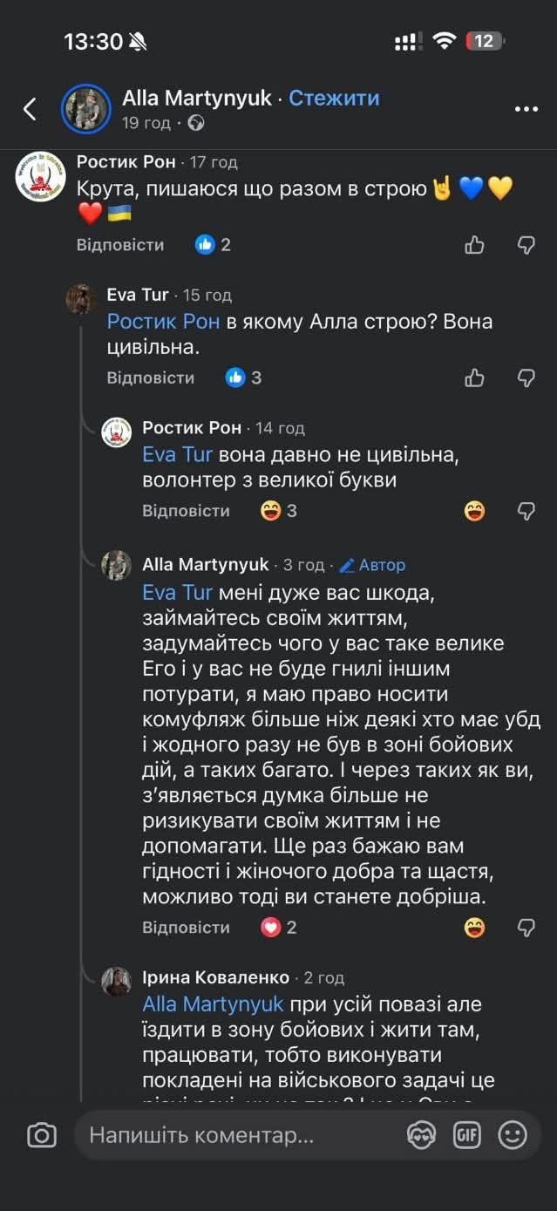The height and width of the screenshot is (1211, 557).
Task: View heart reactions on Alla Martynyuk's reply
Action: (279, 928)
